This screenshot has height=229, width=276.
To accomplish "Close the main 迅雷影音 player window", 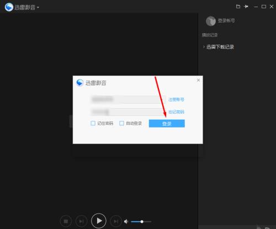I will click(272, 7).
